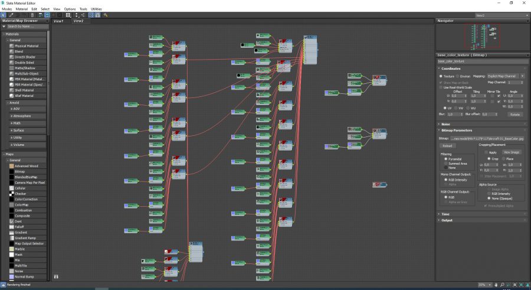Click Lay Out Children toolbar icon

(83, 15)
